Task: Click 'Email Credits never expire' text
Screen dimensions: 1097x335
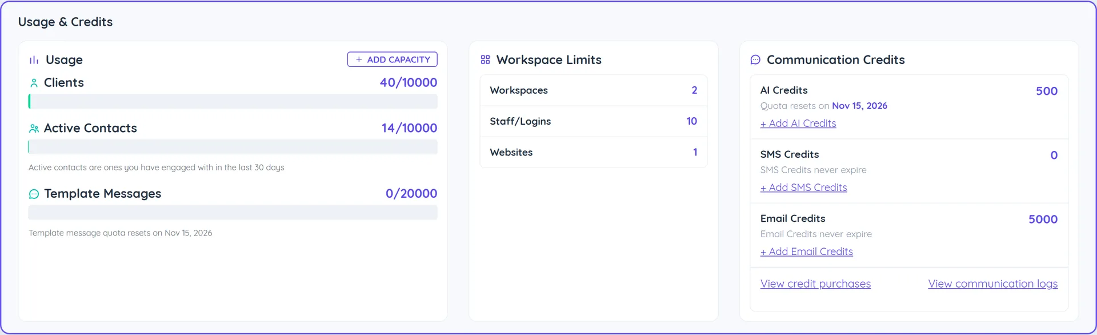Action: [816, 234]
